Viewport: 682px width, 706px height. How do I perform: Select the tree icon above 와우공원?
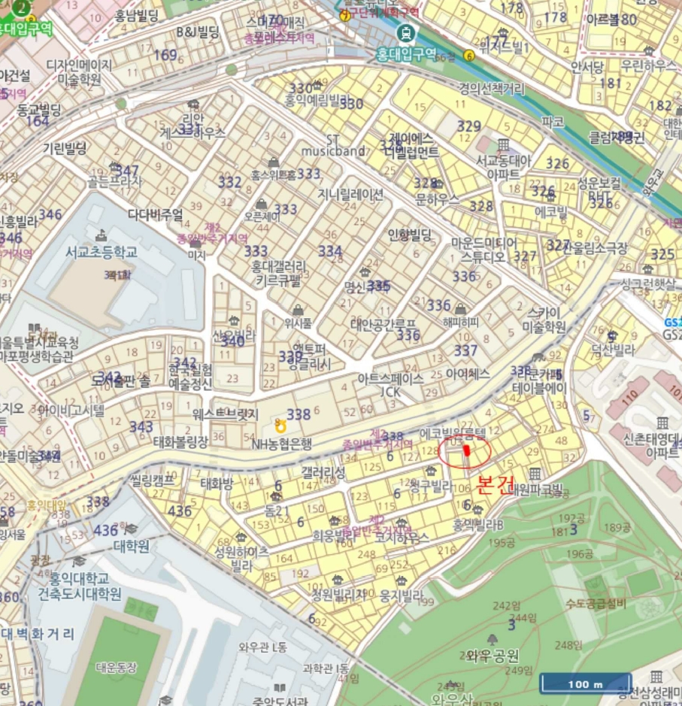click(493, 639)
